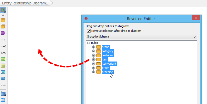Click the order entity icon
207x104 pixels.
98,68
